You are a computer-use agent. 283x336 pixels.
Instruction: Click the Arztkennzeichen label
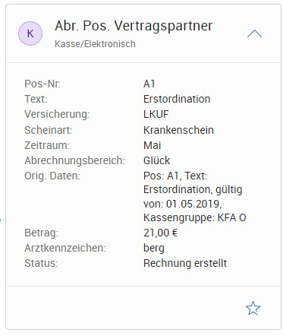[x=65, y=248]
